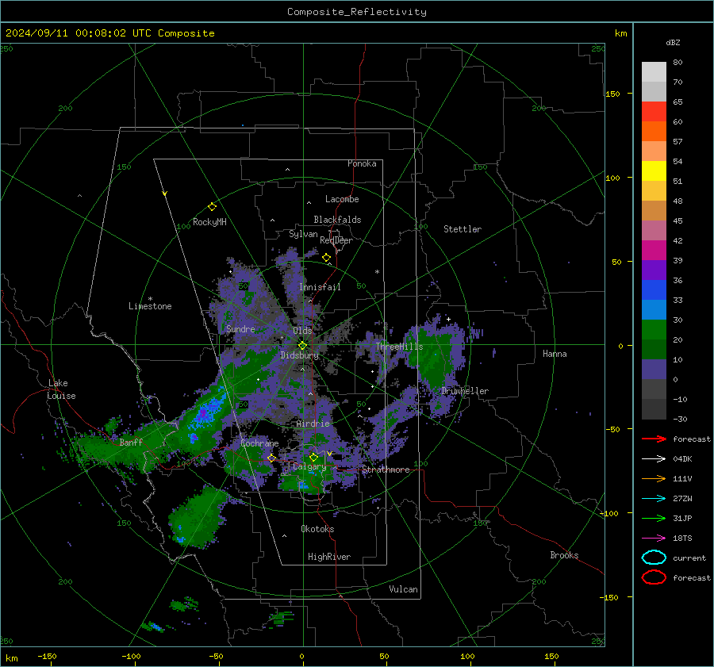Click the Ponoka city label
Image resolution: width=714 pixels, height=667 pixels.
click(362, 163)
